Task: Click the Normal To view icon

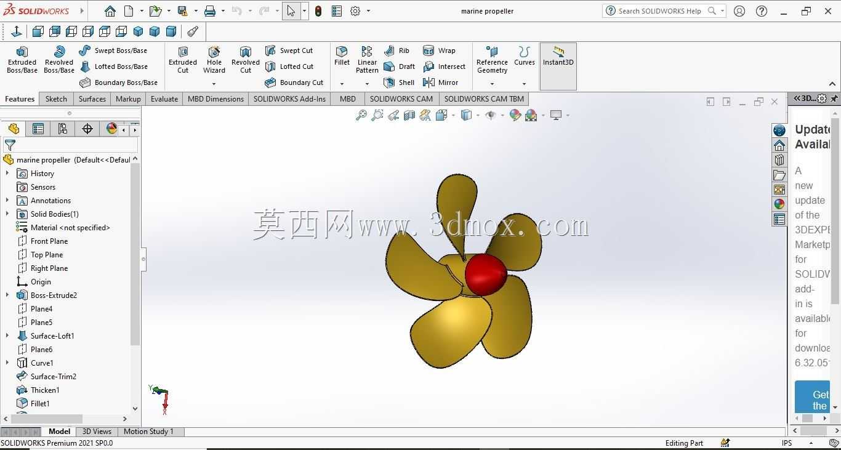Action: click(x=17, y=31)
